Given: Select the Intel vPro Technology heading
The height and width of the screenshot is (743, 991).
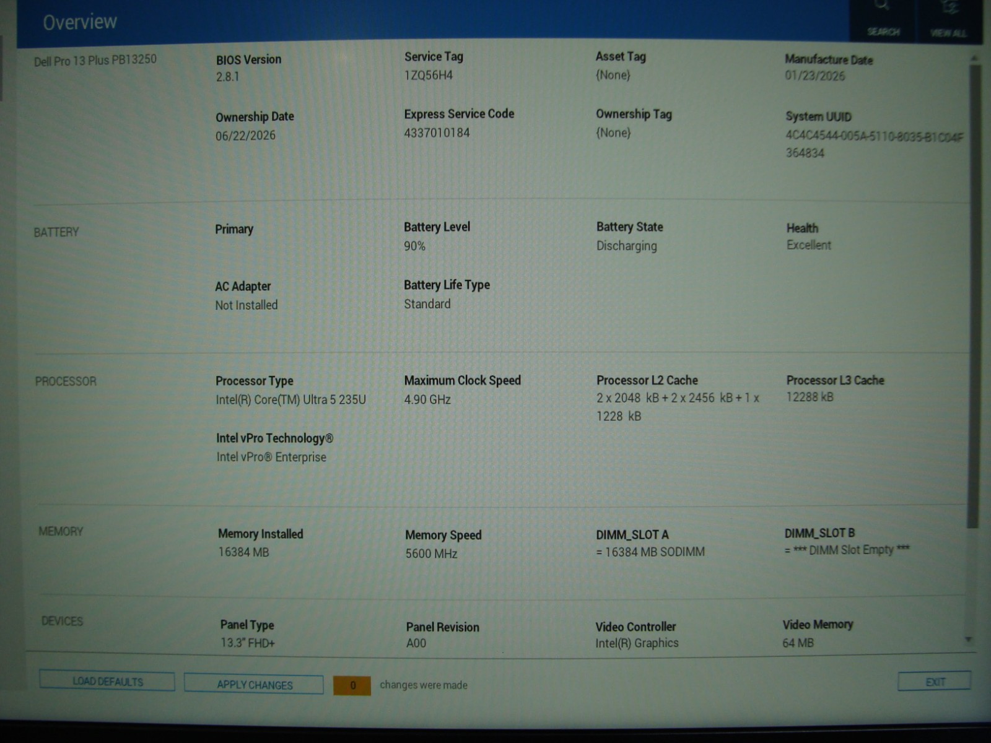Looking at the screenshot, I should click(x=274, y=438).
